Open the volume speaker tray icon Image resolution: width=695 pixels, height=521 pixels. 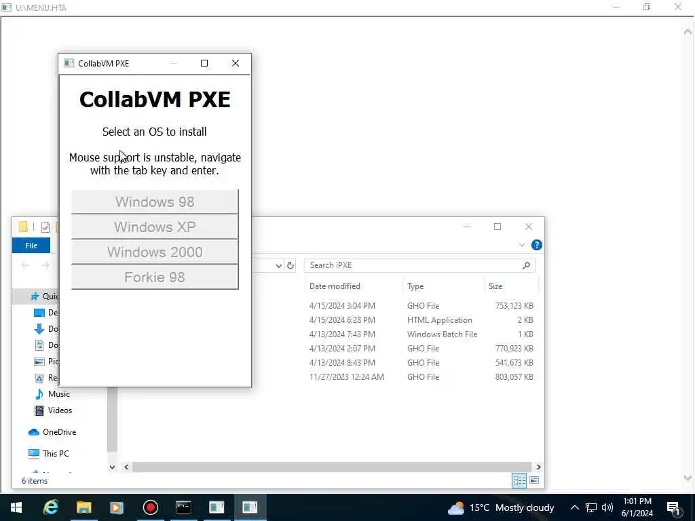607,507
